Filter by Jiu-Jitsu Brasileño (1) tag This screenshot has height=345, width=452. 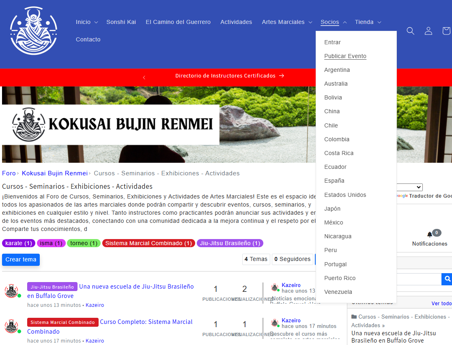tap(230, 243)
